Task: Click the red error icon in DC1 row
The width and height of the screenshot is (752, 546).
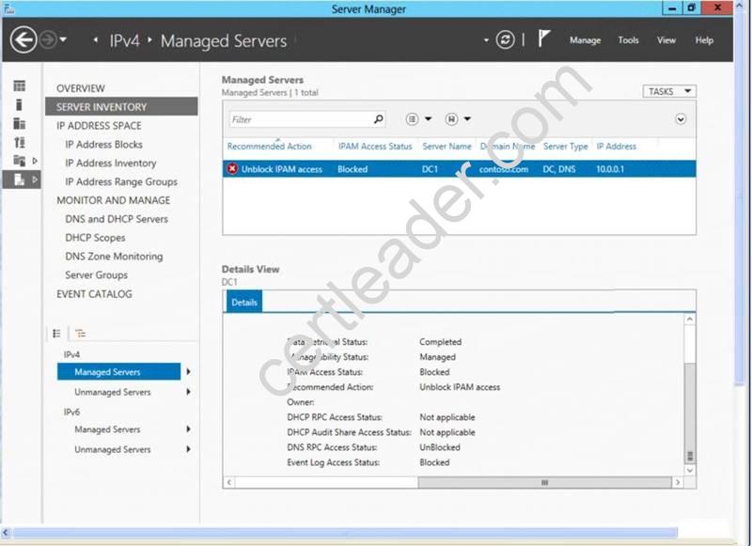Action: [232, 169]
